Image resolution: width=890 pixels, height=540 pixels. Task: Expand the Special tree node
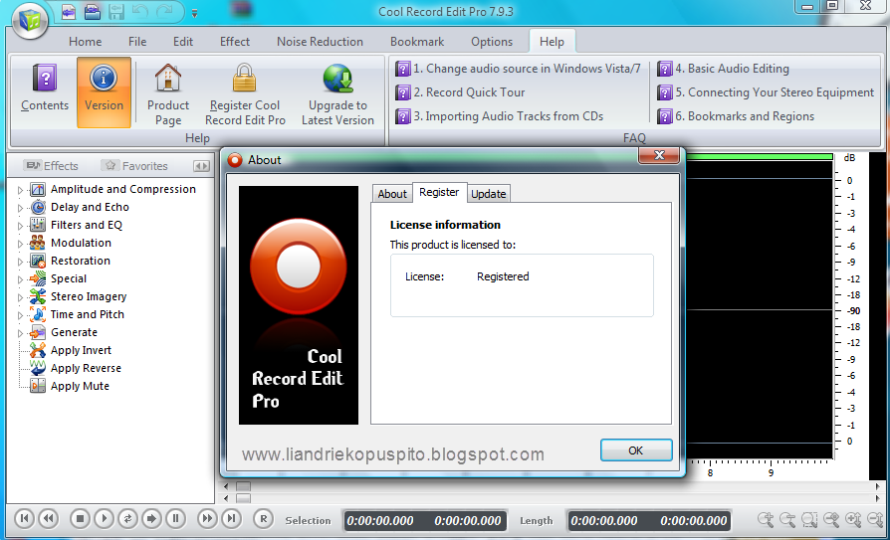coord(21,279)
